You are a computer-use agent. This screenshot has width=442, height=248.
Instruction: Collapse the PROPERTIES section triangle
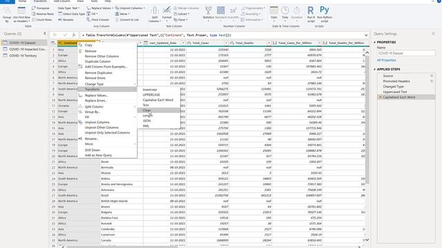click(x=375, y=42)
